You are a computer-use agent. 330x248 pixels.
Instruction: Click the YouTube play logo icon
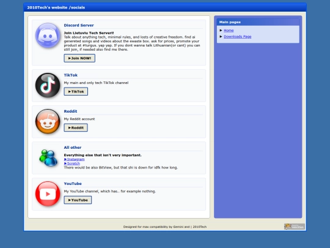pyautogui.click(x=48, y=194)
